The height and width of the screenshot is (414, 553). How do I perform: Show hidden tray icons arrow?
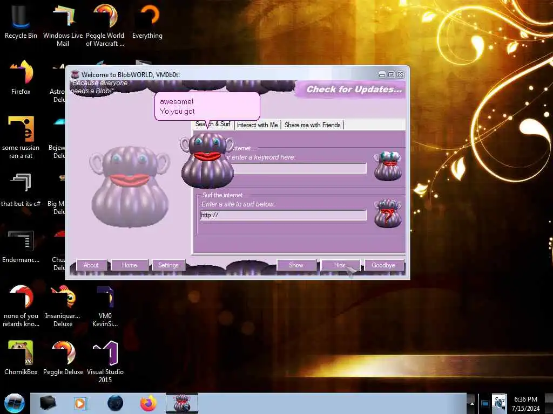471,403
